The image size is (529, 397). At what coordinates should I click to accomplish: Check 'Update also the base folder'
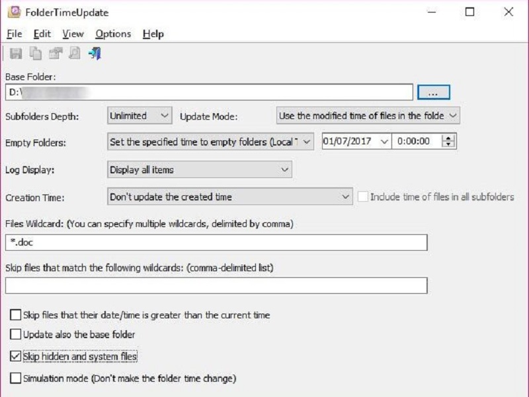(x=16, y=335)
